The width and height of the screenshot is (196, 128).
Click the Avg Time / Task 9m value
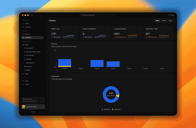point(148,34)
